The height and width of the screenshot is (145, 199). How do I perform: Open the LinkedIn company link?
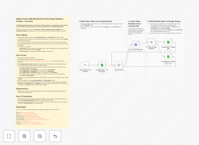tap(33, 124)
